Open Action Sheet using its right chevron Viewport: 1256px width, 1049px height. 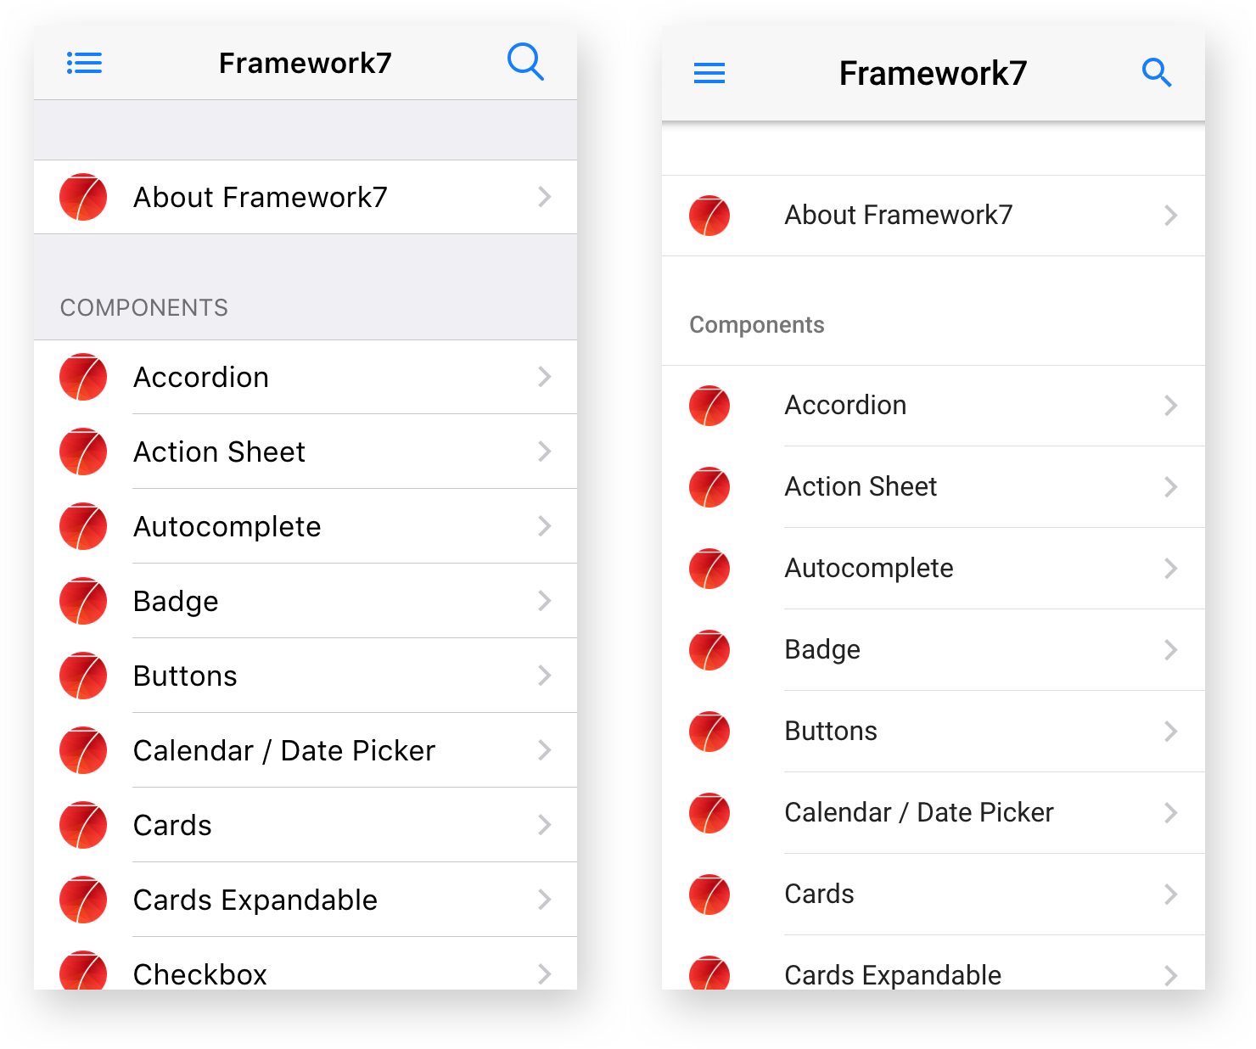(x=544, y=452)
